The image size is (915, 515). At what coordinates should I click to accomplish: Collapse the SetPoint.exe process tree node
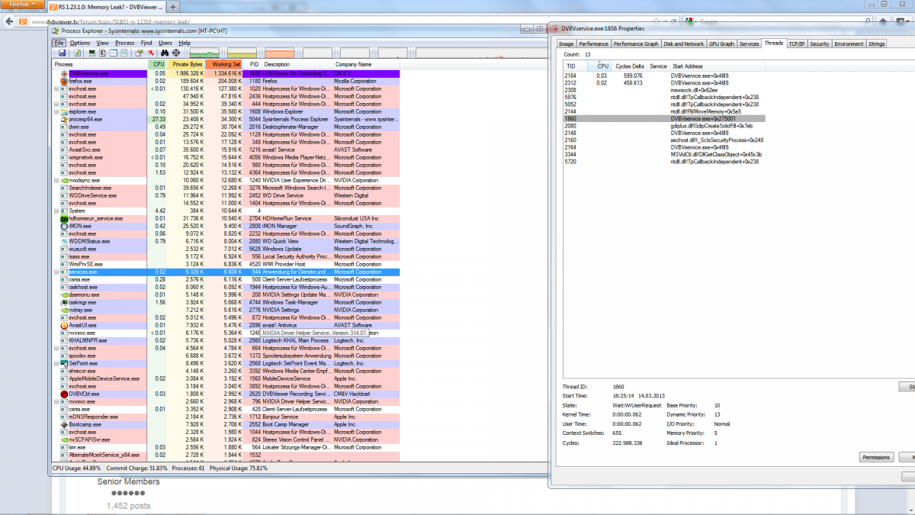[56, 364]
